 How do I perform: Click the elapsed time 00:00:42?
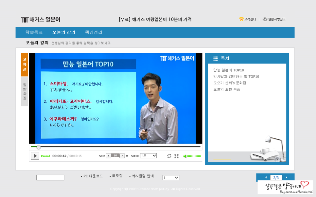pos(59,156)
